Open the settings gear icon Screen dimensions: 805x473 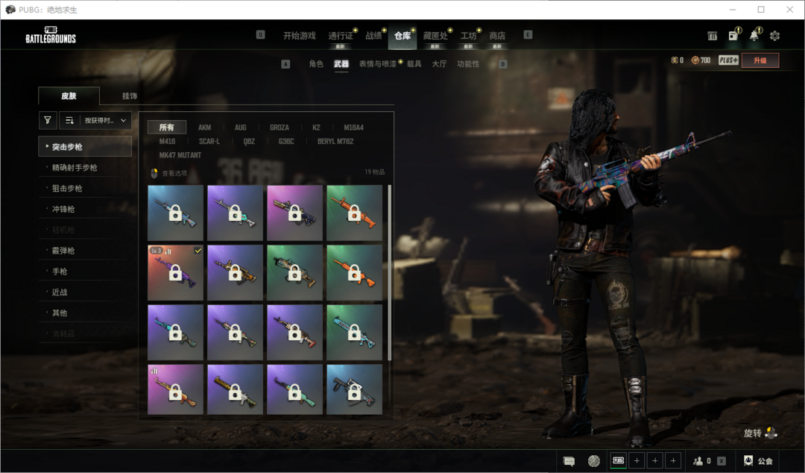[774, 36]
